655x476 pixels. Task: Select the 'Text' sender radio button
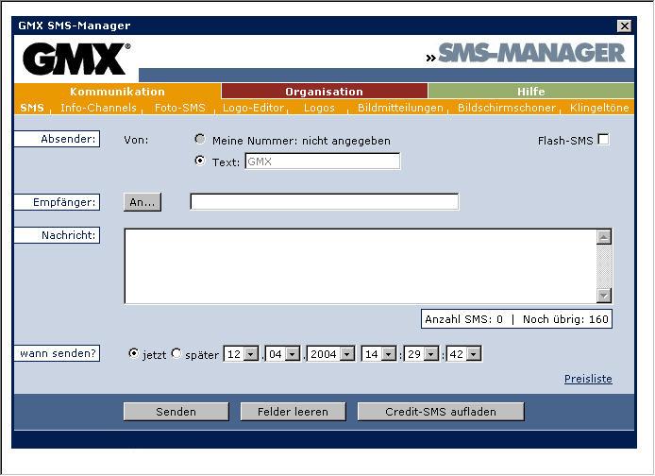click(200, 161)
